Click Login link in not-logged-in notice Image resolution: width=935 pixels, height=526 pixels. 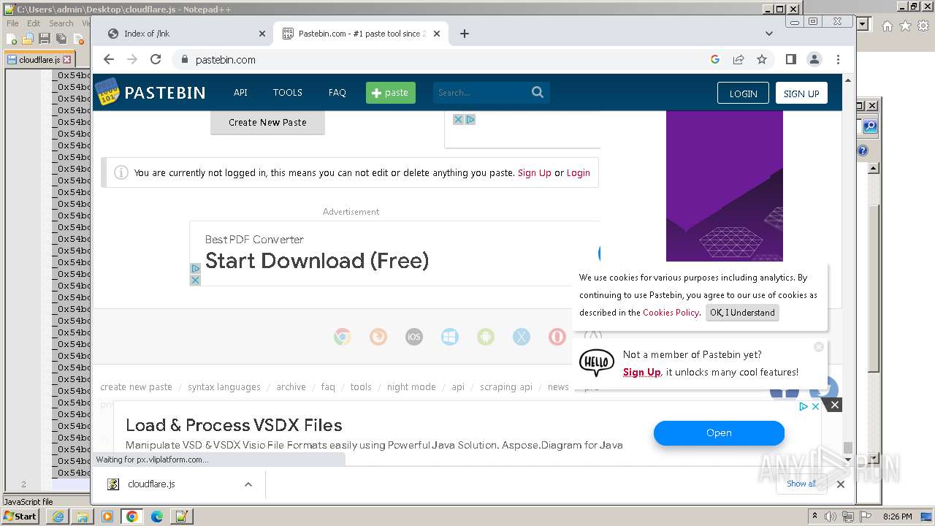578,173
